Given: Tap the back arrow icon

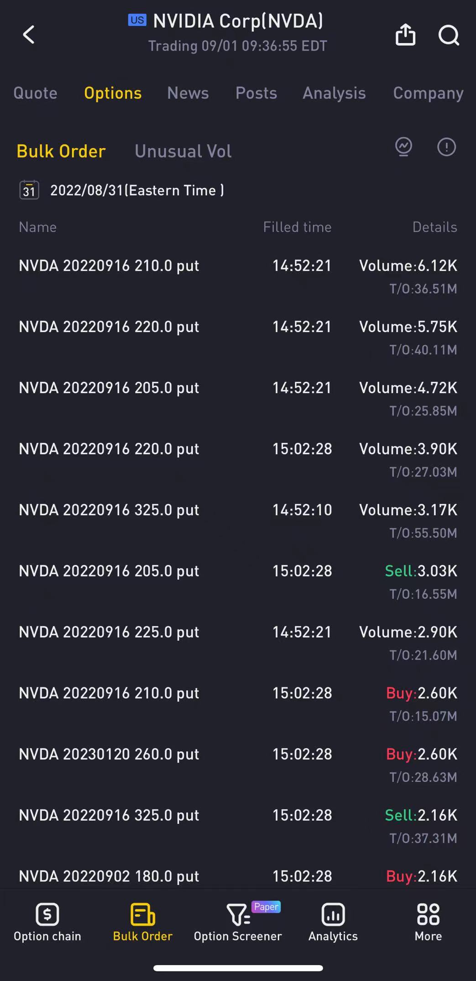Looking at the screenshot, I should [x=29, y=35].
